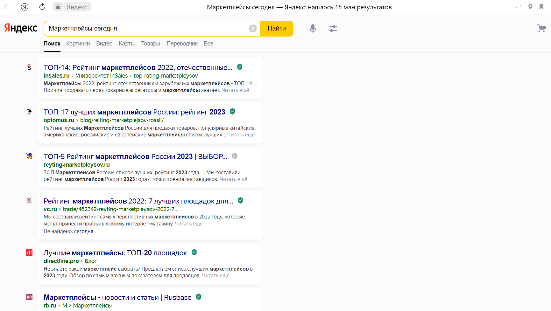
Task: Switch to the Карты tab
Action: (127, 44)
